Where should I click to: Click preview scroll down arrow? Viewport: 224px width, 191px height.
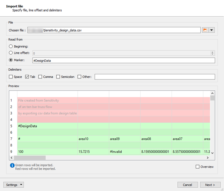(x=212, y=153)
